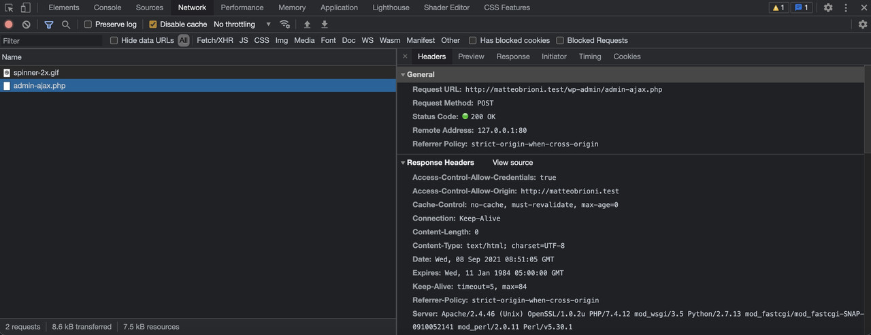871x335 pixels.
Task: Uncheck Disable cache checkbox
Action: tap(153, 25)
